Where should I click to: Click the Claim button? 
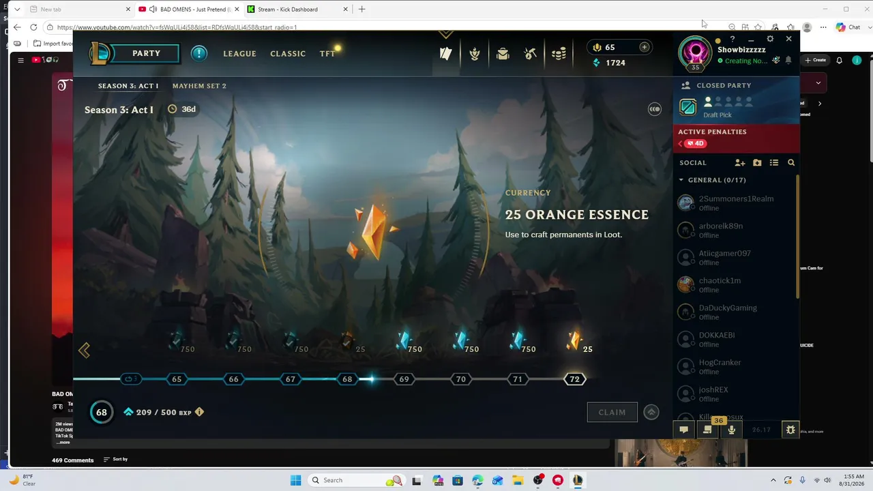pos(612,412)
